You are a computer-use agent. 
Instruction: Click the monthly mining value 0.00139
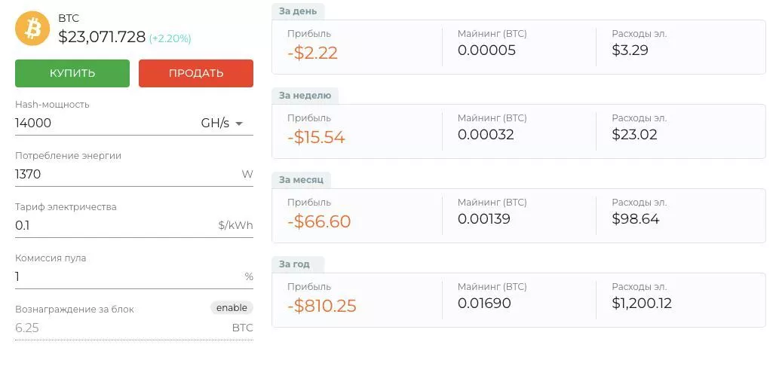[x=484, y=219]
